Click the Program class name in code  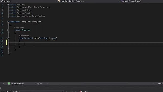pyautogui.click(x=26, y=30)
